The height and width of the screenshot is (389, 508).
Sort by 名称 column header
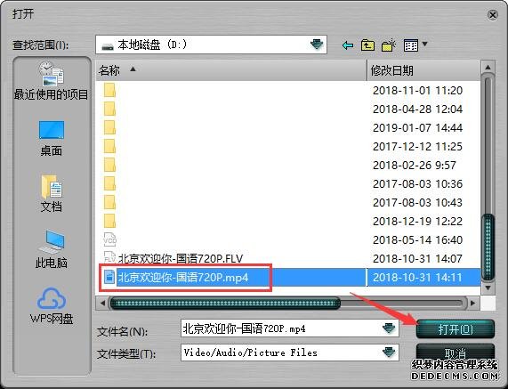click(231, 70)
